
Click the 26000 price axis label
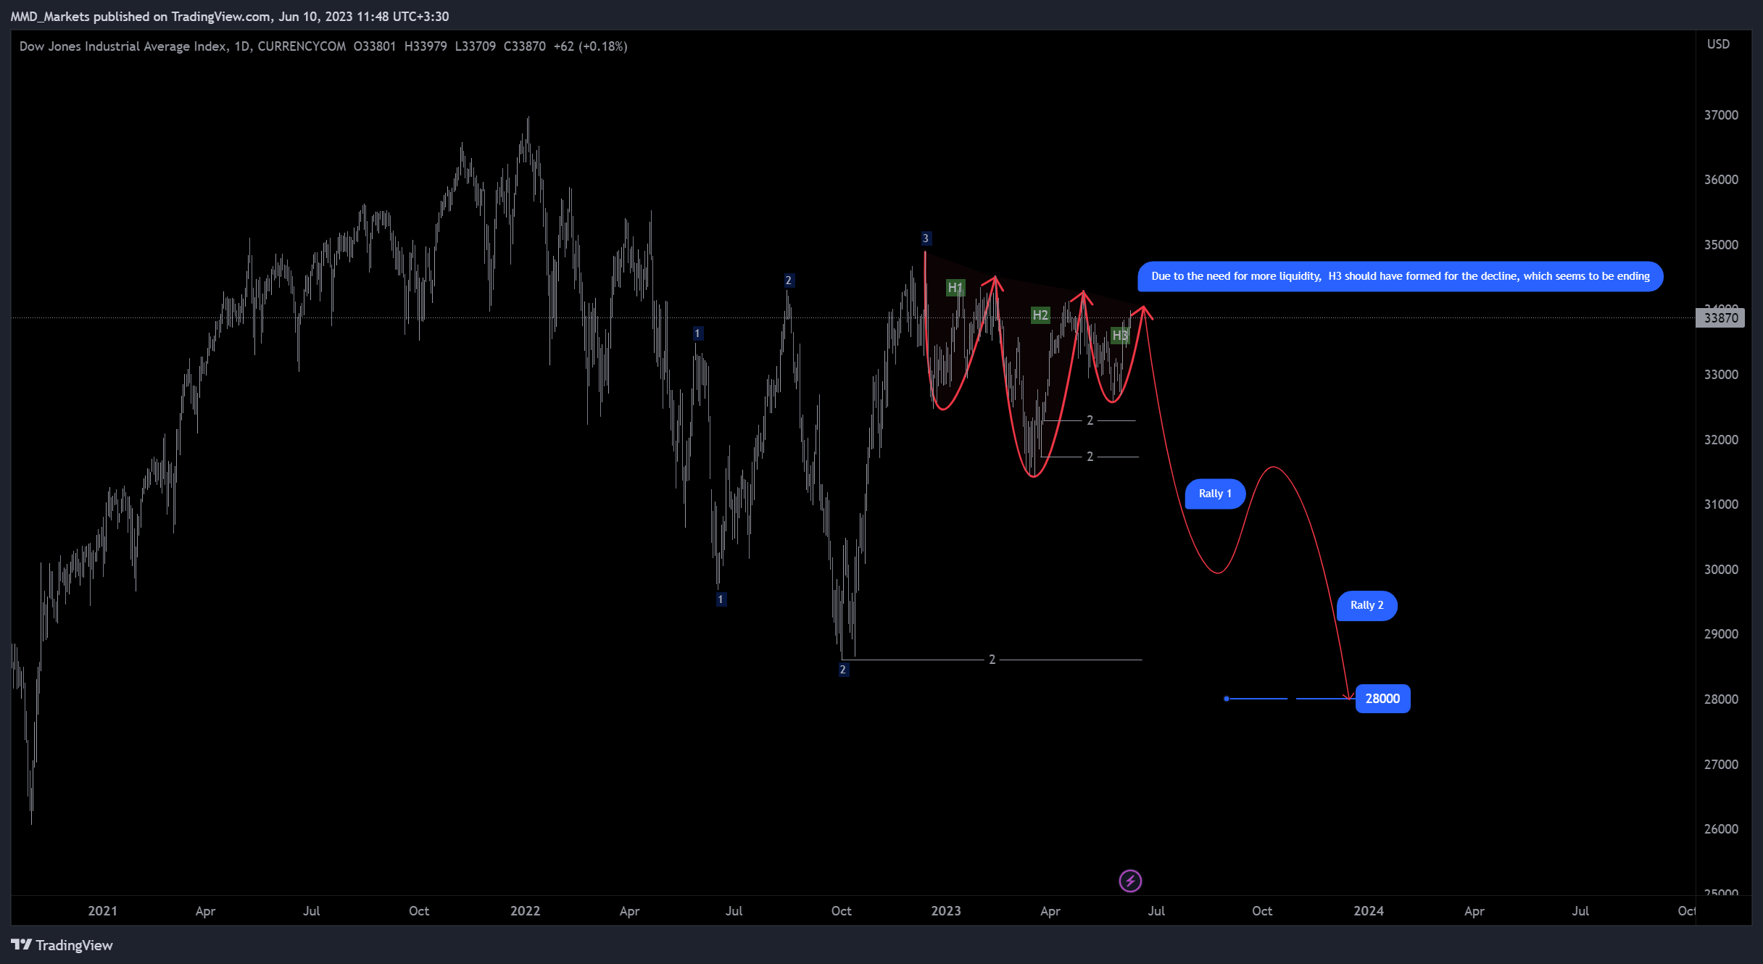tap(1721, 829)
